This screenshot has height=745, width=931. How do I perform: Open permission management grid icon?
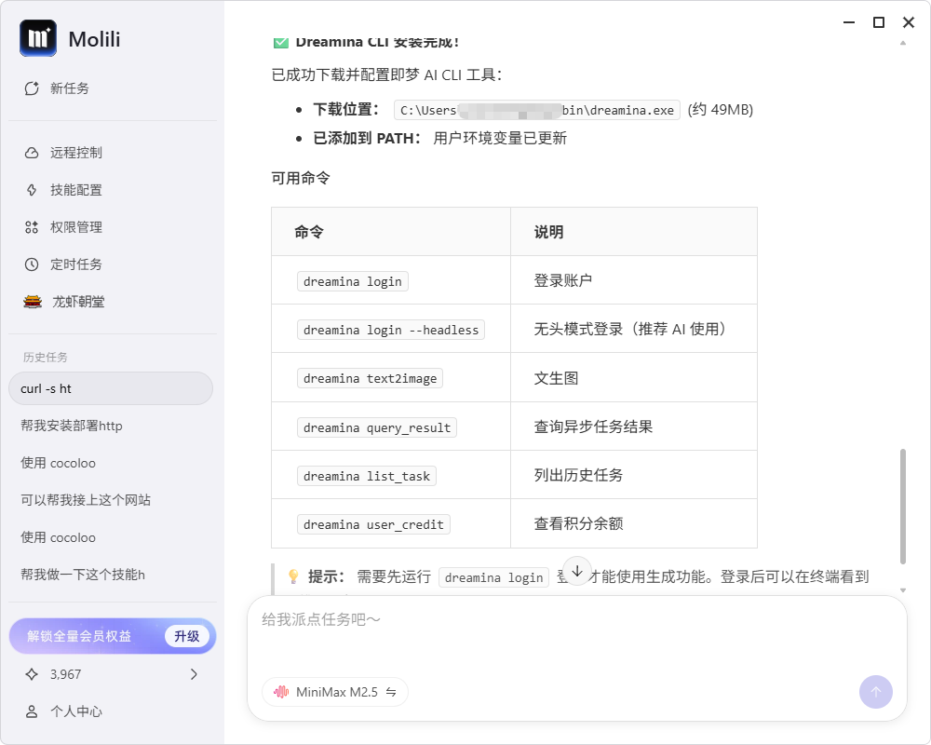tap(32, 227)
